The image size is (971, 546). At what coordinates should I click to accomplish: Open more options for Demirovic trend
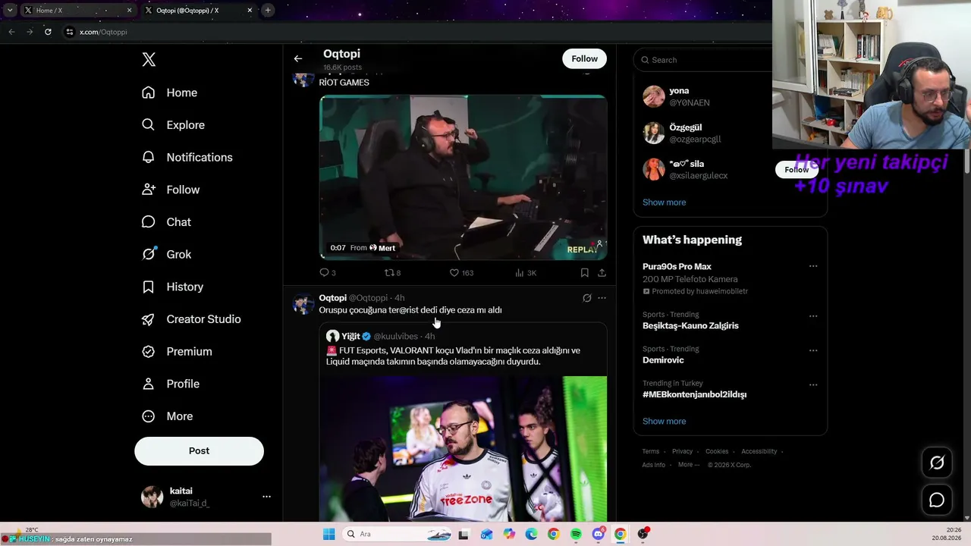(813, 350)
